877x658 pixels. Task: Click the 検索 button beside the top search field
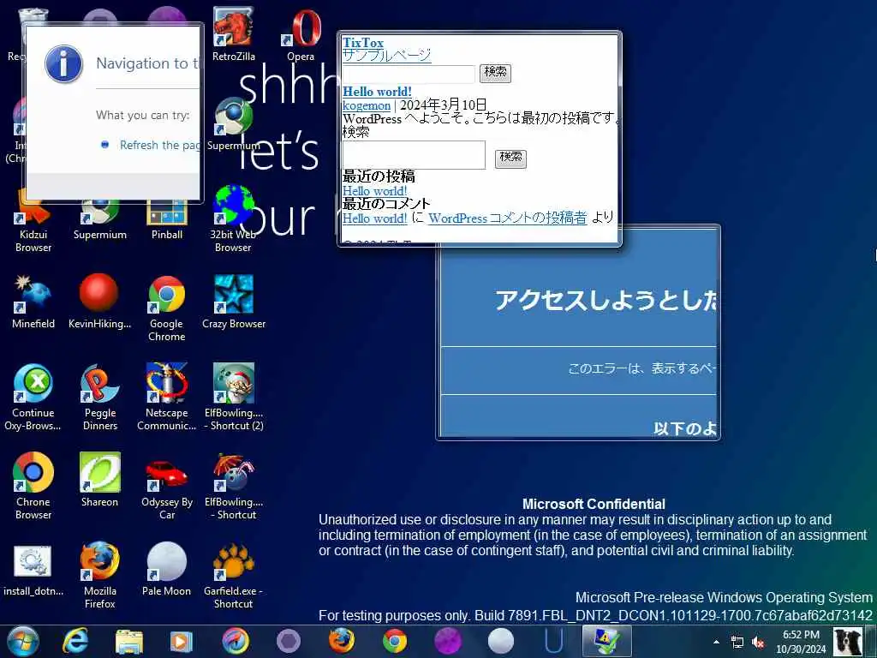495,73
